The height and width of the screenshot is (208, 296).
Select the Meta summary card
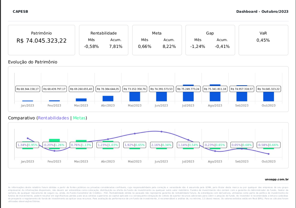pyautogui.click(x=157, y=40)
